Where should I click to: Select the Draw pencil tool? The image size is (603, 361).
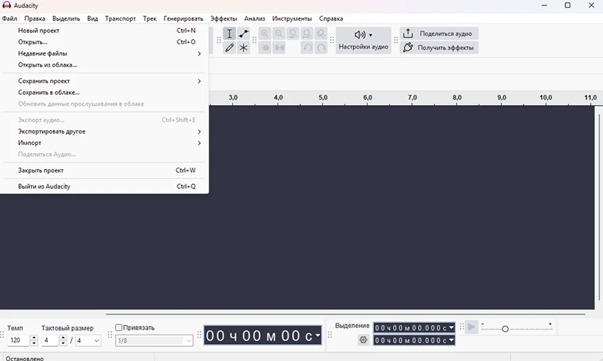230,48
